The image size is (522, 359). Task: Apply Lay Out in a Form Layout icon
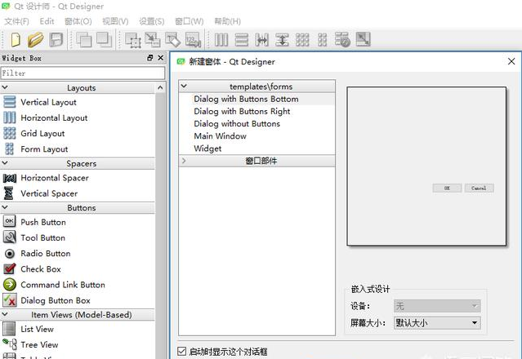click(x=322, y=39)
